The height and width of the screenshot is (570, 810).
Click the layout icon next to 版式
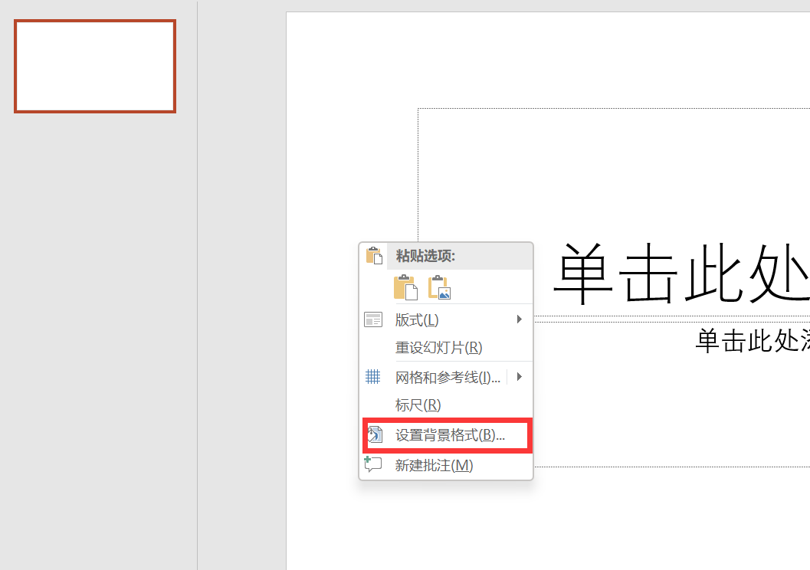[373, 319]
